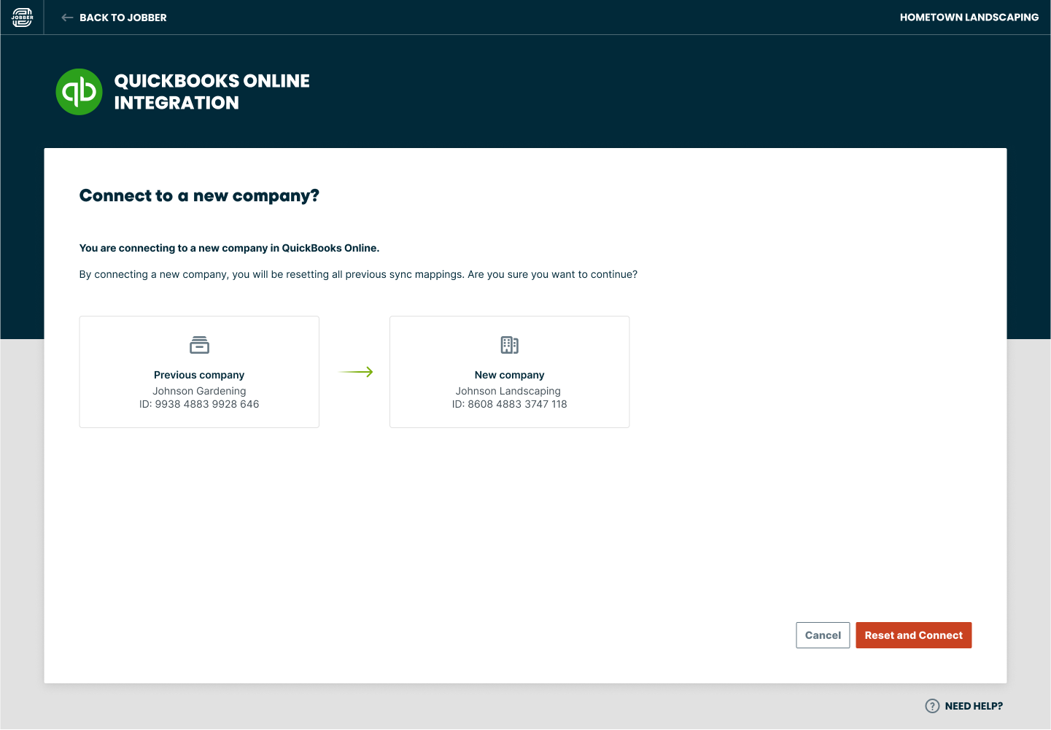Image resolution: width=1051 pixels, height=730 pixels.
Task: Click the archive box icon for previous company
Action: click(199, 345)
